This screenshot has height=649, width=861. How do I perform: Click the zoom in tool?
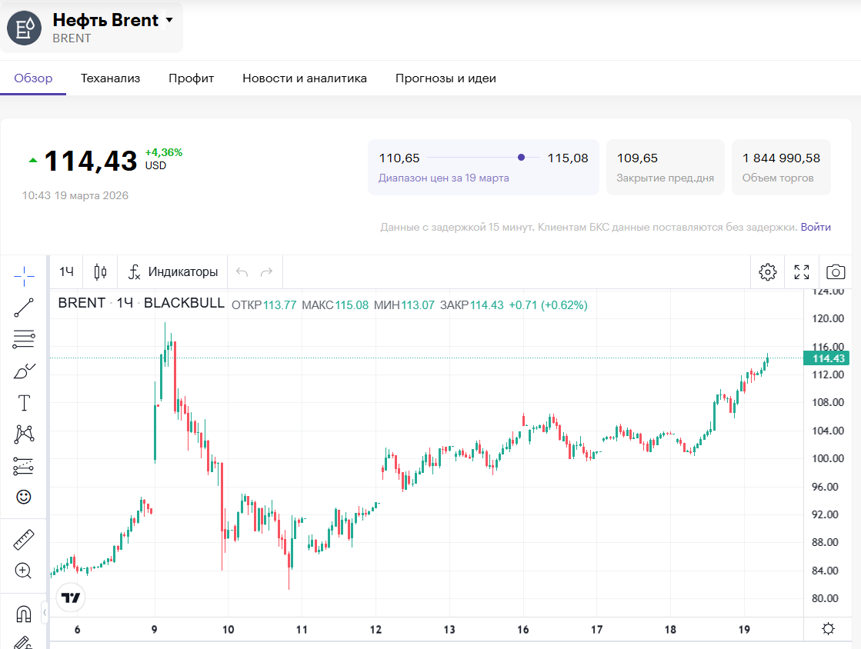24,571
